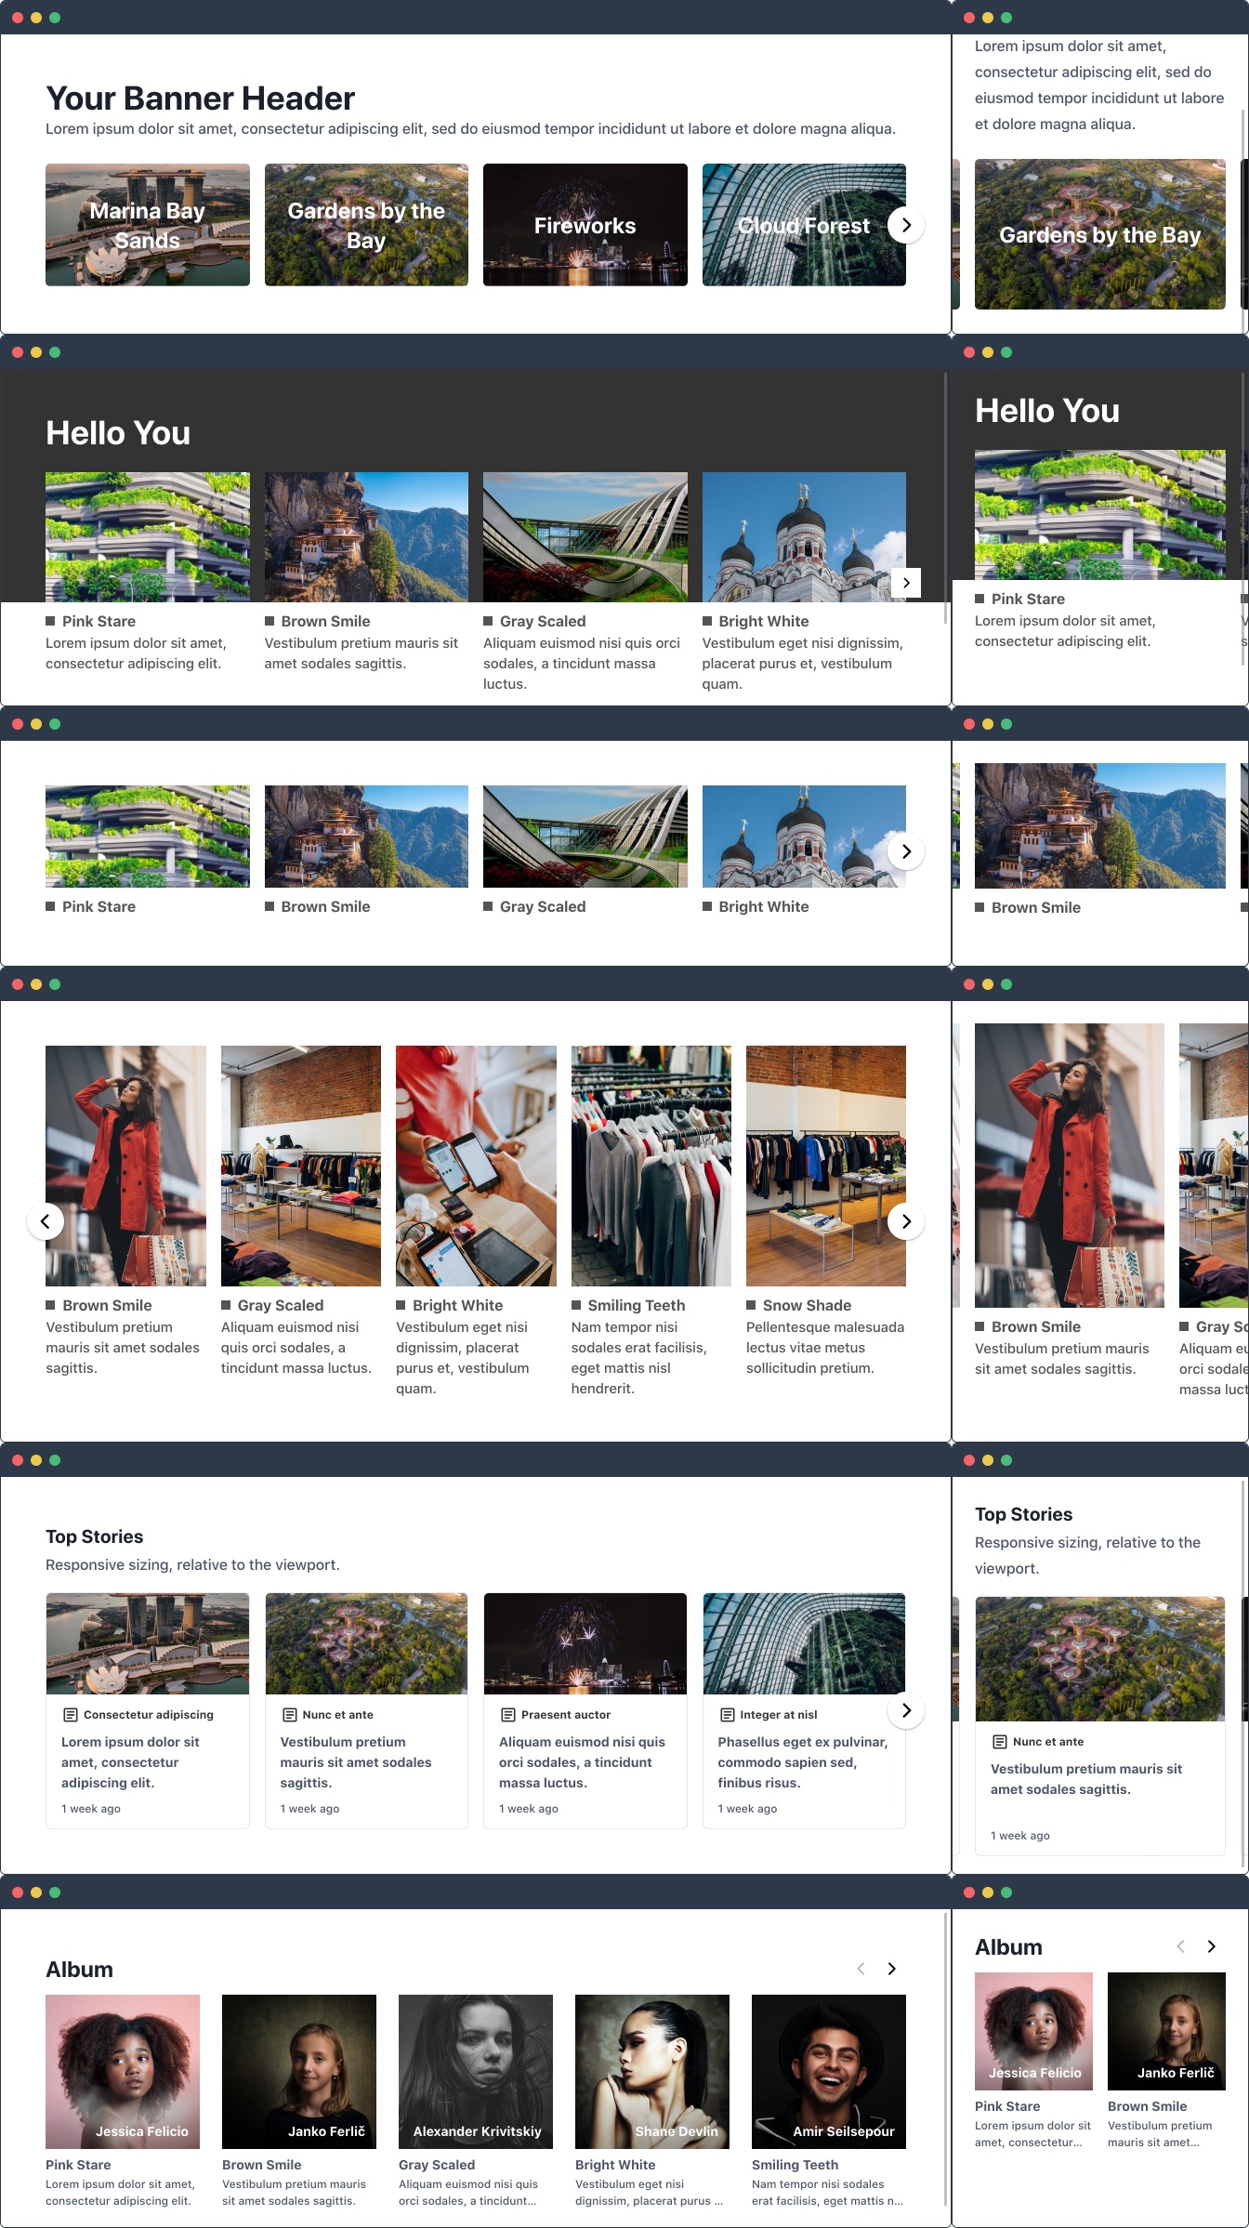Select the cliff monastery image in wide Hello You
Viewport: 1249px width, 2228px height.
tap(366, 537)
